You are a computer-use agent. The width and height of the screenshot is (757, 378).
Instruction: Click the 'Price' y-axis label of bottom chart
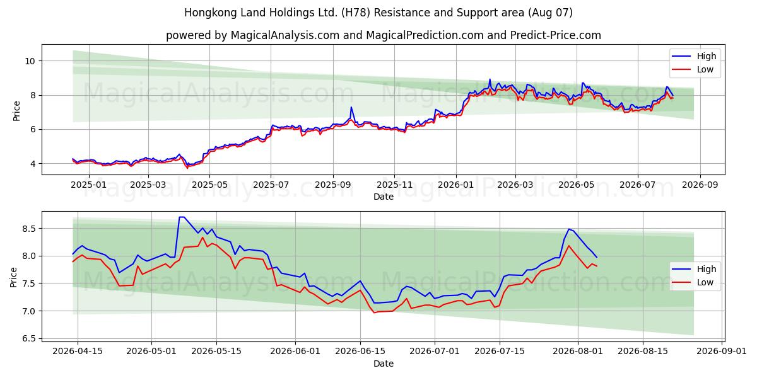[14, 277]
